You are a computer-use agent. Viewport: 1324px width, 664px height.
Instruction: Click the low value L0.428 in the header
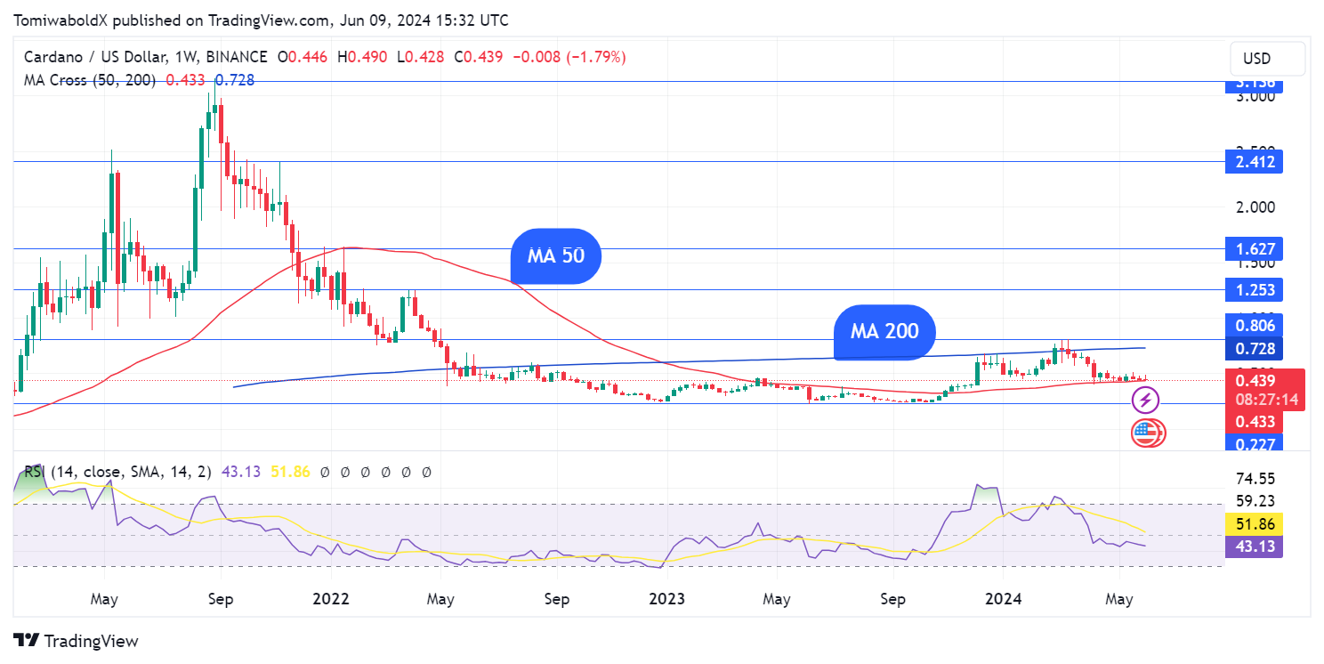[420, 57]
